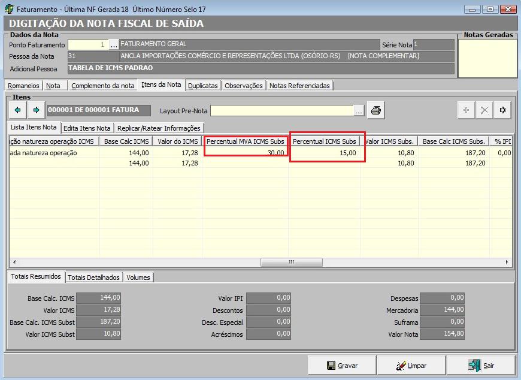Click the Percentual MVA ICMS Subs column header
521x380 pixels.
coord(246,141)
